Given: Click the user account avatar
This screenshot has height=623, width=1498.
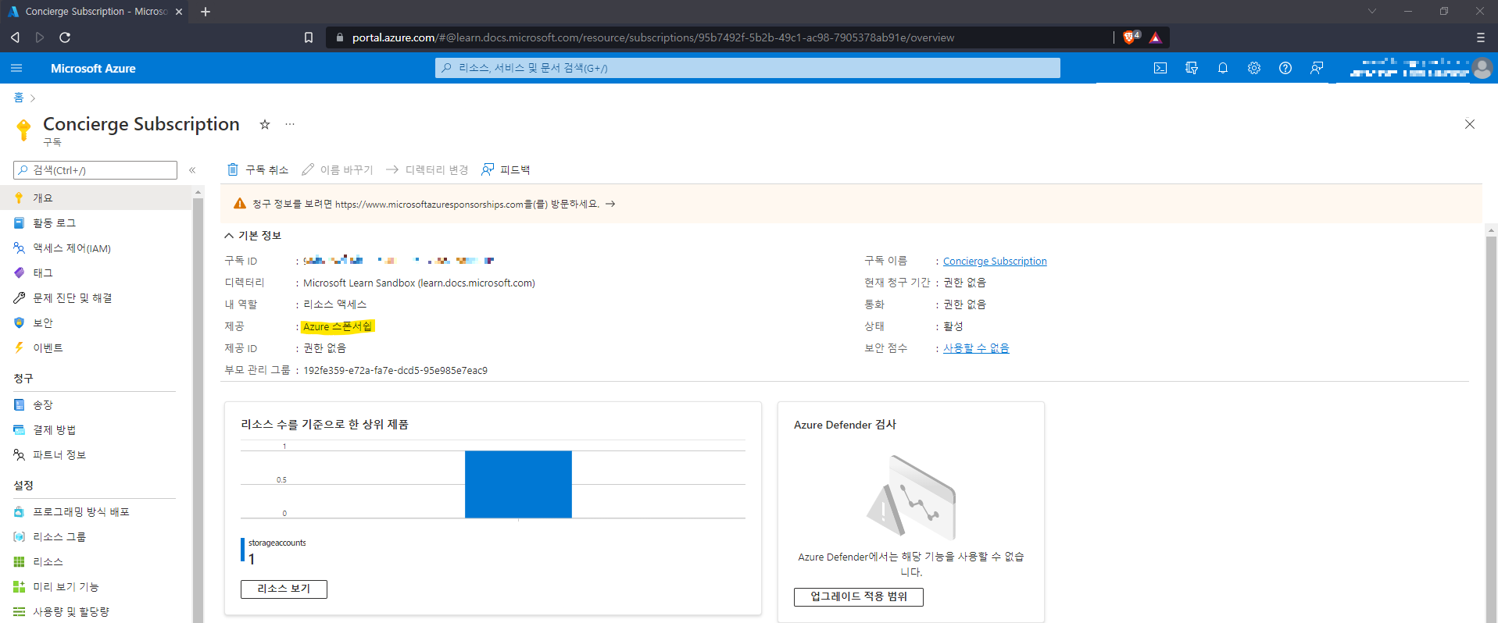Looking at the screenshot, I should pos(1482,69).
